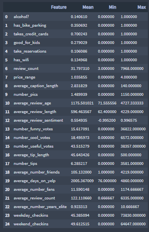Select the average_review_age feature cell
Image resolution: width=149 pixels, height=232 pixels.
[x=33, y=103]
